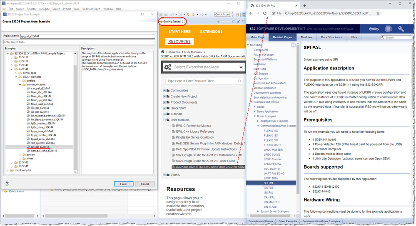Expand Communities node in resource tree
416x226 pixels.
click(164, 90)
